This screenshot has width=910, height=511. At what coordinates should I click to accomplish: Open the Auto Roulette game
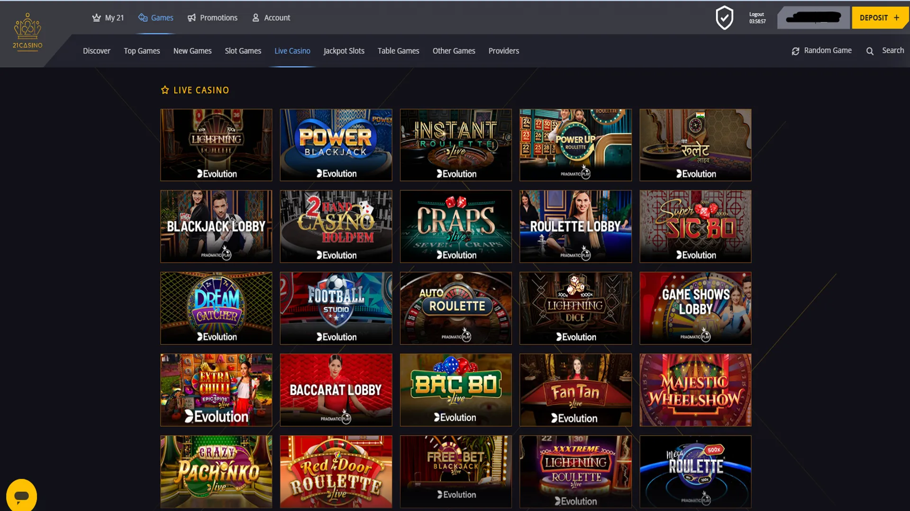(x=456, y=308)
